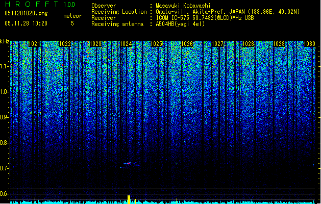Viewport: 321px width, 204px height.
Task: Click the version number 1.0.0
Action: point(69,5)
